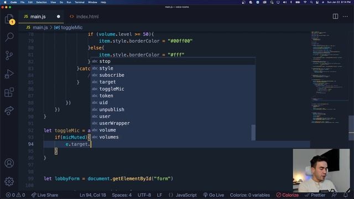Click the Live Share status bar item
Screen dimensions: 354x199
[x=45, y=195]
